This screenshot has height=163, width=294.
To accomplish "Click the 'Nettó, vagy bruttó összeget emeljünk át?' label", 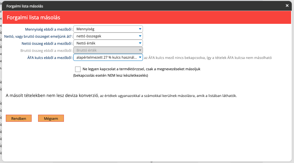I will tap(39, 36).
